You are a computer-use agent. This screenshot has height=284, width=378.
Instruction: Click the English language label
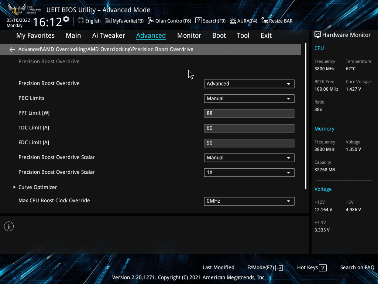coord(93,21)
